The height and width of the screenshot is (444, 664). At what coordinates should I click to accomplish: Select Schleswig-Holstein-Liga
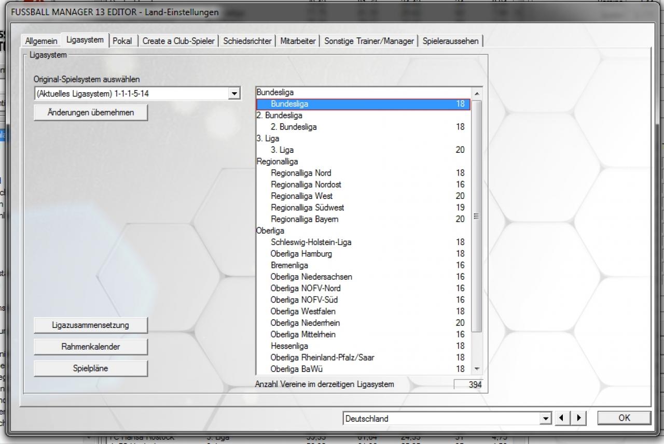point(363,242)
